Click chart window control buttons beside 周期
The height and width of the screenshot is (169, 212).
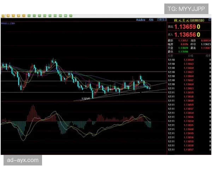point(161,20)
